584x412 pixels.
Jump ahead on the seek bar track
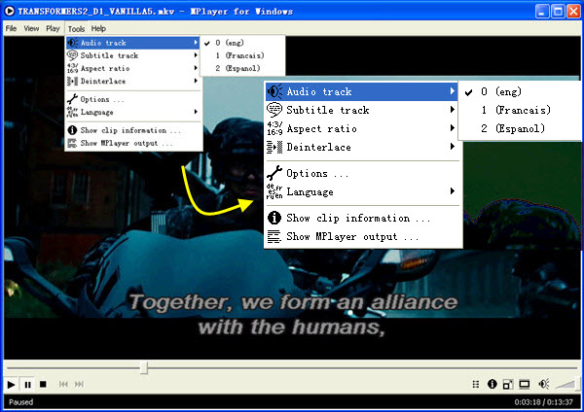362,367
